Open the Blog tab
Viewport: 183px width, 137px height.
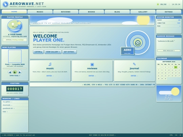pos(117,12)
